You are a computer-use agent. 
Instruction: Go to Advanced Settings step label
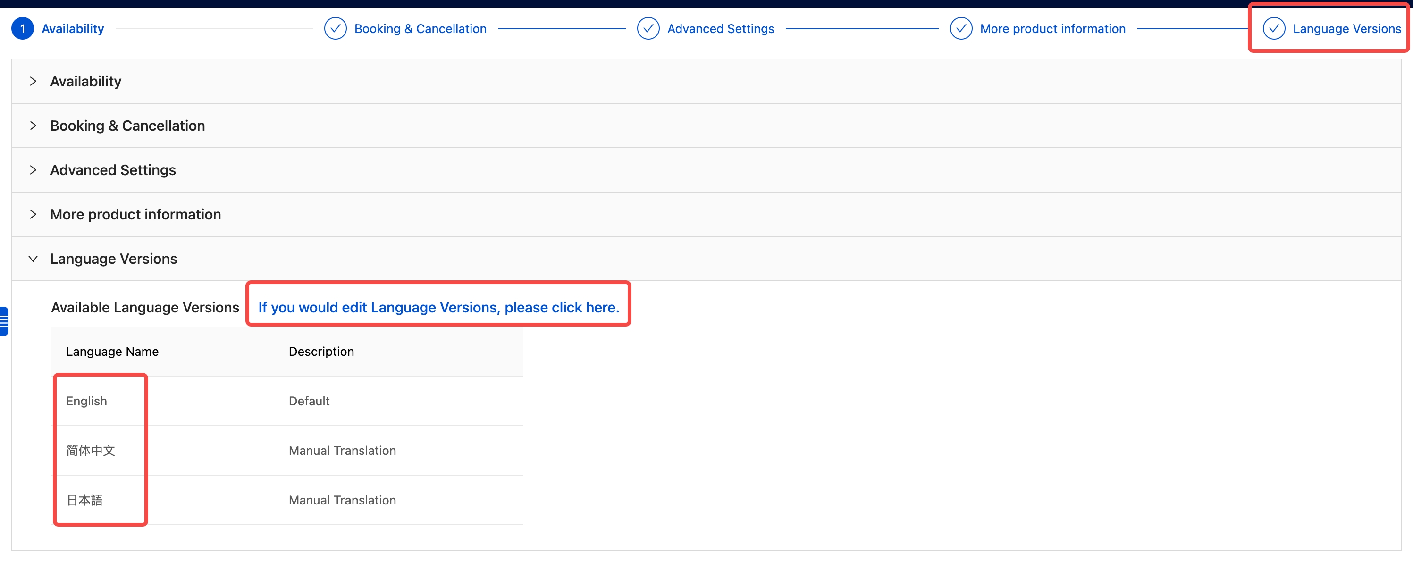coord(720,28)
